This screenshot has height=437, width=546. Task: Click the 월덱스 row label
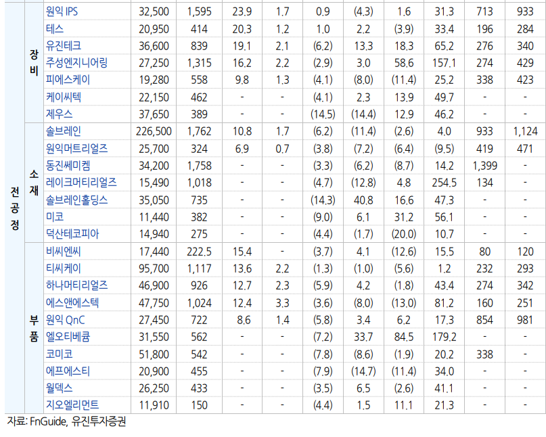59,388
